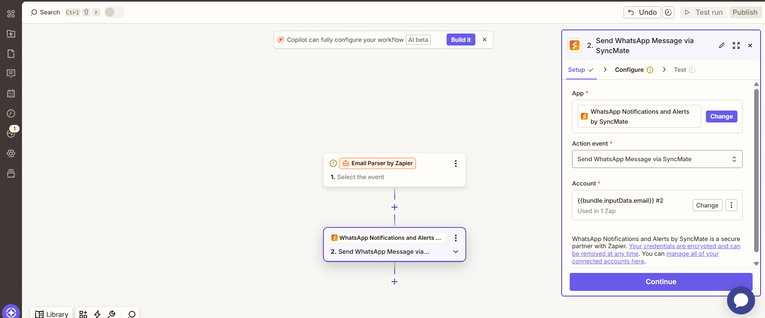Click the purple Change app button
Image resolution: width=765 pixels, height=318 pixels.
pyautogui.click(x=721, y=117)
